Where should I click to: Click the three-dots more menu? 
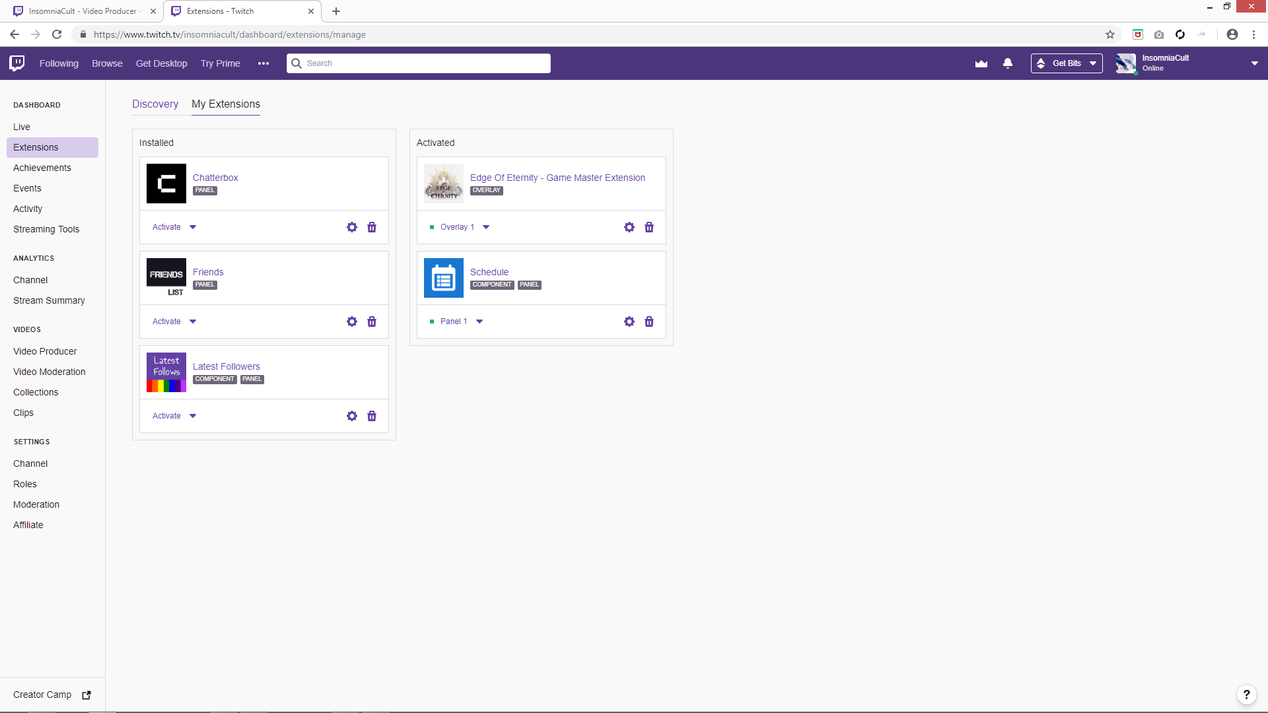(x=264, y=63)
